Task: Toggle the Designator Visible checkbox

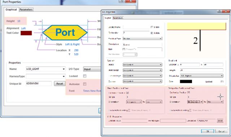Action: [152, 33]
